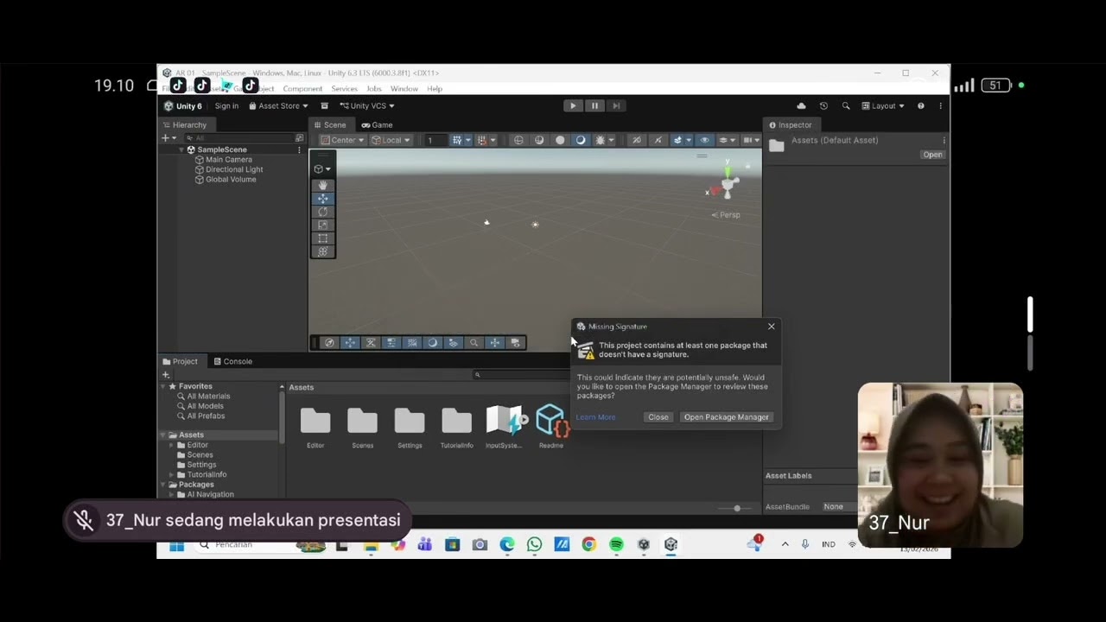This screenshot has height=622, width=1106.
Task: Toggle the tools-disabled slash icon
Action: click(x=658, y=140)
